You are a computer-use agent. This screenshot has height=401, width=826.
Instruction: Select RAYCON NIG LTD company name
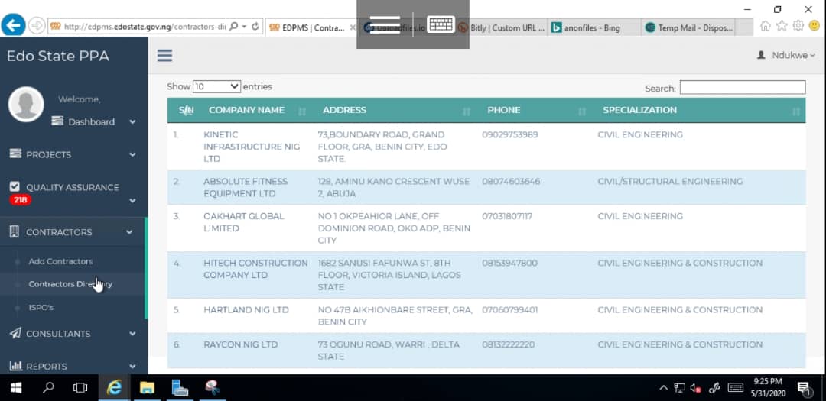click(x=240, y=344)
